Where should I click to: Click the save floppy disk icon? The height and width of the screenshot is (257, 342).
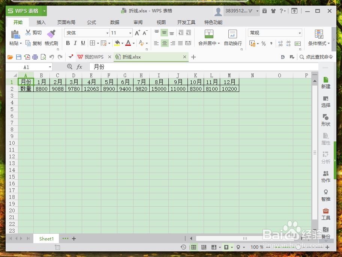coord(19,57)
